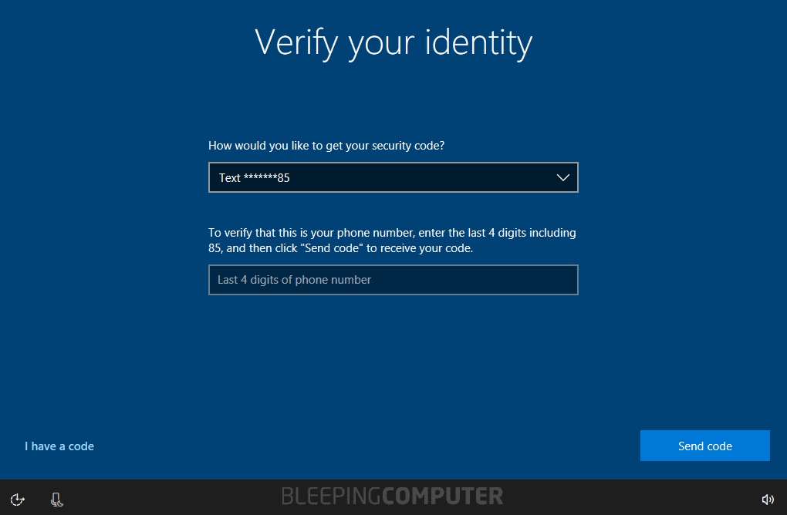Viewport: 787px width, 515px height.
Task: Open audio settings via the sound icon
Action: 768,499
